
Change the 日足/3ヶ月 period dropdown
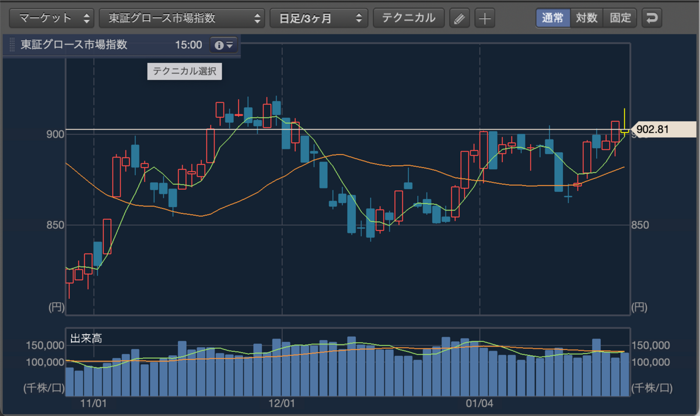[x=319, y=18]
